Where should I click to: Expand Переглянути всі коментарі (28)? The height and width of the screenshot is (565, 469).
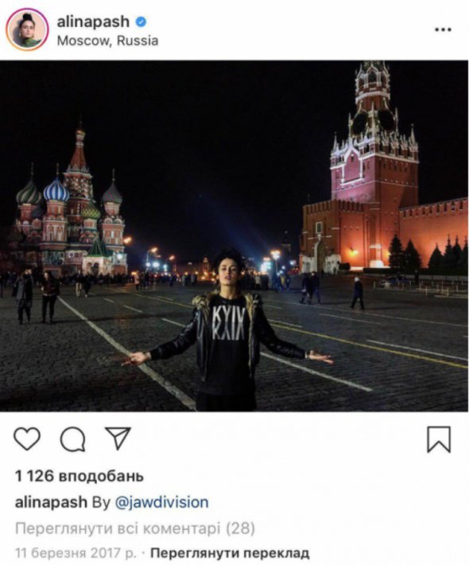[135, 528]
